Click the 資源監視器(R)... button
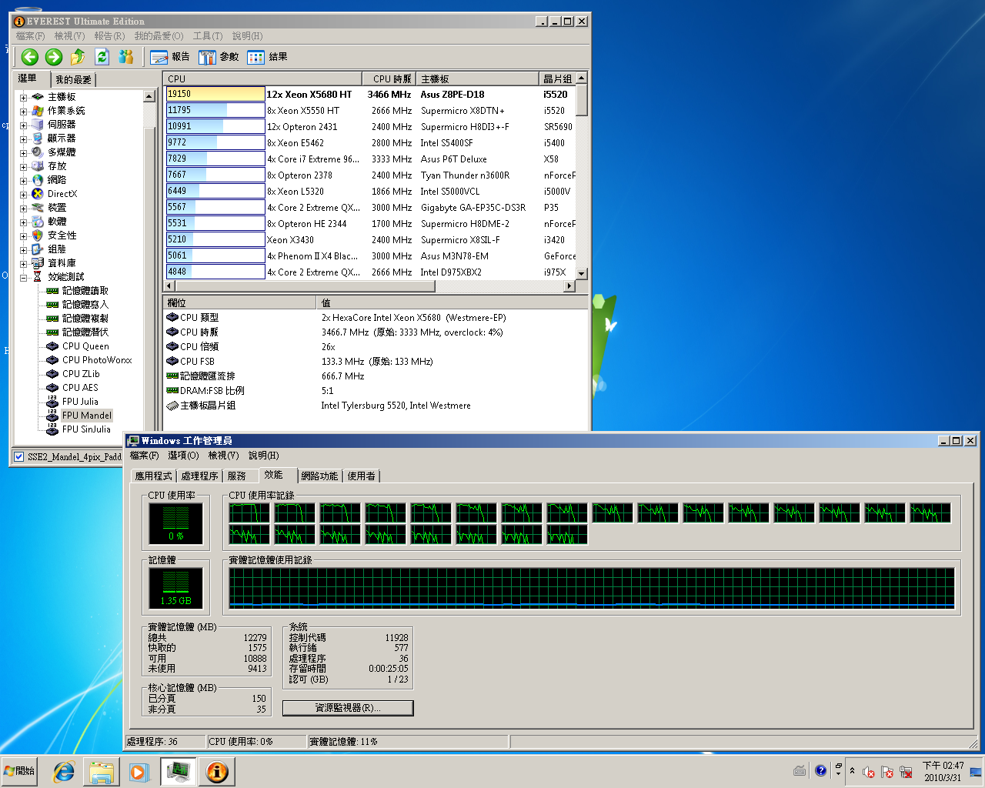985x788 pixels. (x=348, y=708)
